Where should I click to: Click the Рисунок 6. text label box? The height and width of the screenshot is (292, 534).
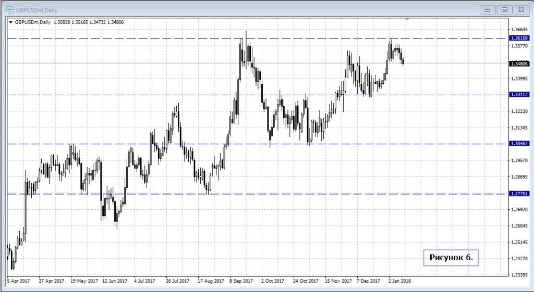pos(451,257)
